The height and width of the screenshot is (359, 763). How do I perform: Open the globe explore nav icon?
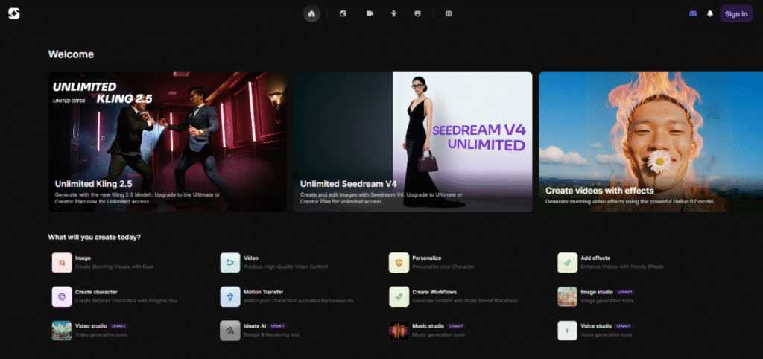[449, 13]
